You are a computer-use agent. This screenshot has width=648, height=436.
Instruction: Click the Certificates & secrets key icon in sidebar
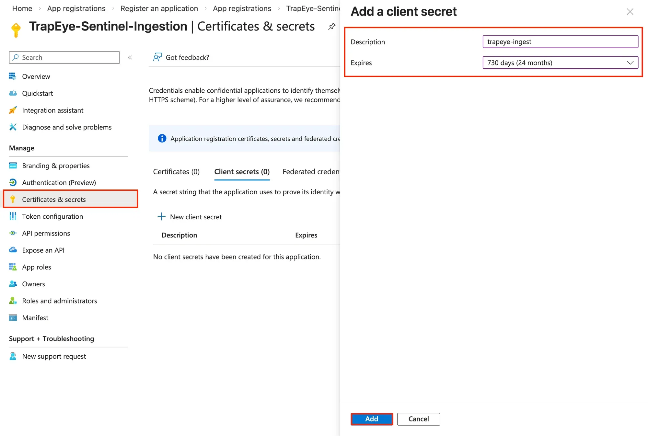point(13,199)
